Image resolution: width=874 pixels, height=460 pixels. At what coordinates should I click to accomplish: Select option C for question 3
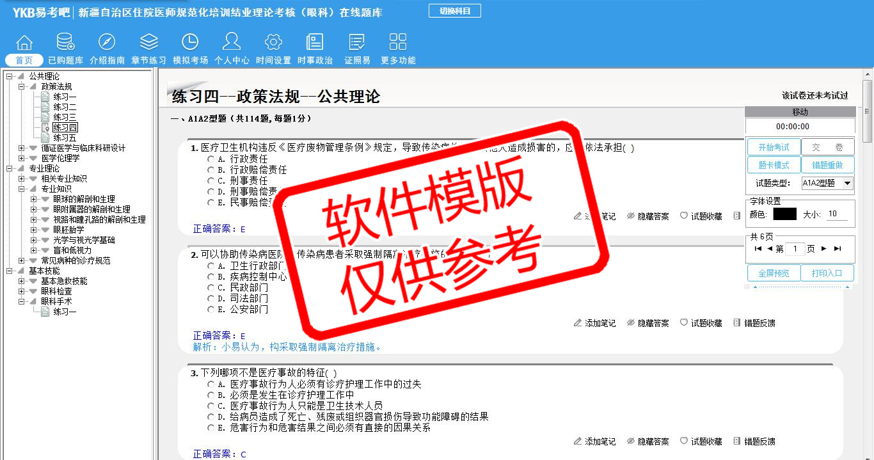(x=211, y=406)
